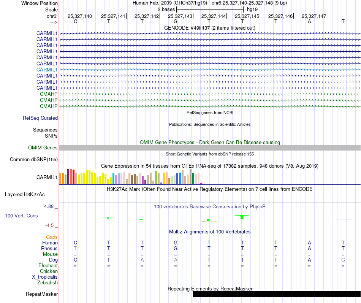Select the Elephant alignment row label
The height and width of the screenshot is (303, 361).
48,266
